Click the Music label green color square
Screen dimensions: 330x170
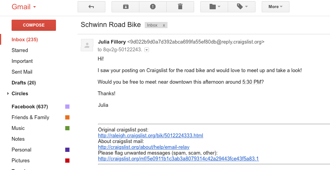[67, 128]
